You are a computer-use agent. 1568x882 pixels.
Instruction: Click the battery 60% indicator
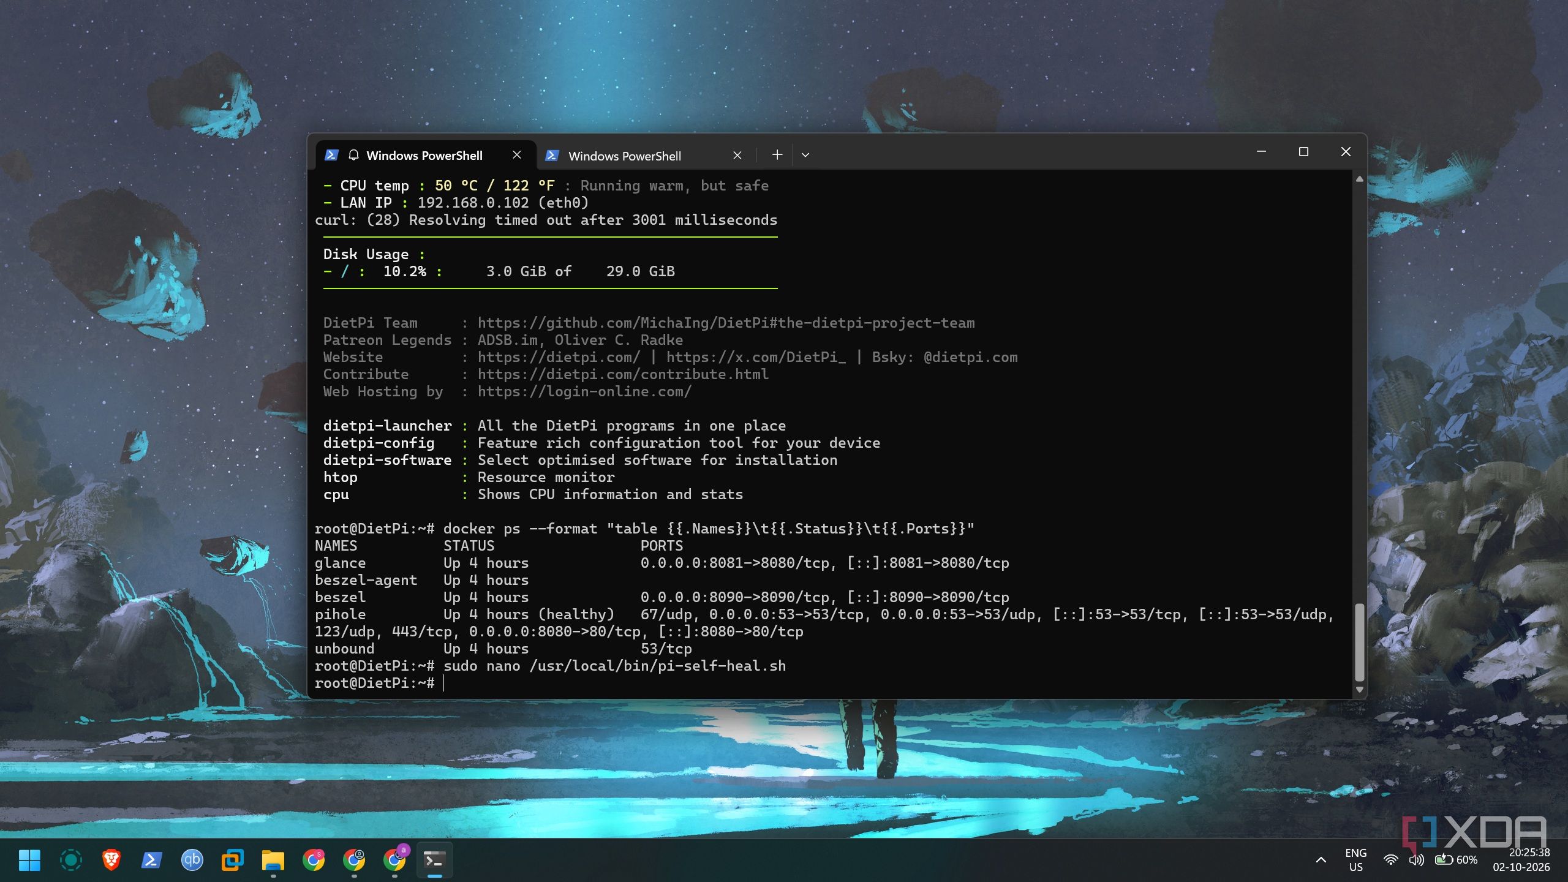point(1457,860)
